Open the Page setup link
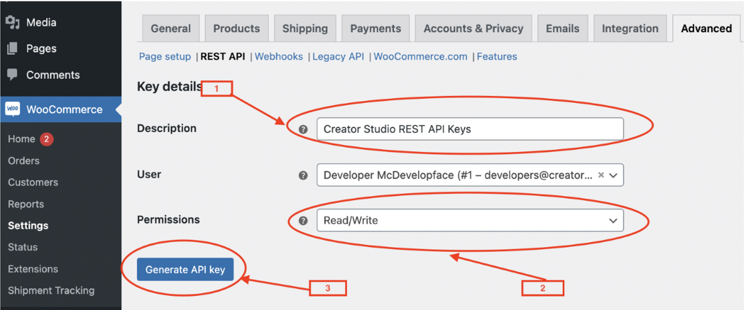Screen dimensions: 745x310 click(165, 57)
